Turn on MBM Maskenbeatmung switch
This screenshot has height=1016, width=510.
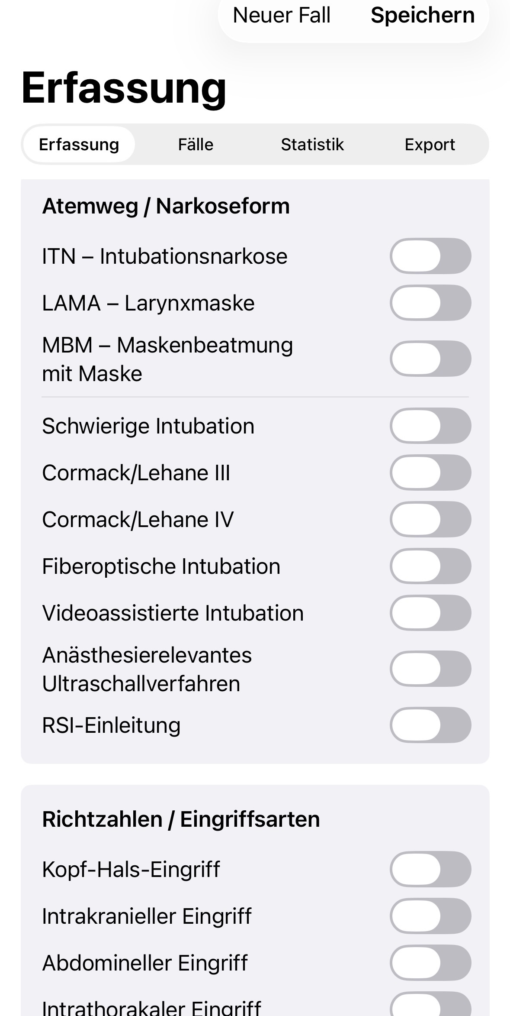(x=430, y=359)
